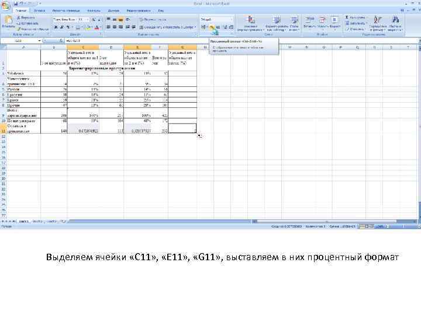Viewport: 421px width, 315px height.
Task: Click the Name Box showing G11
Action: coord(19,41)
